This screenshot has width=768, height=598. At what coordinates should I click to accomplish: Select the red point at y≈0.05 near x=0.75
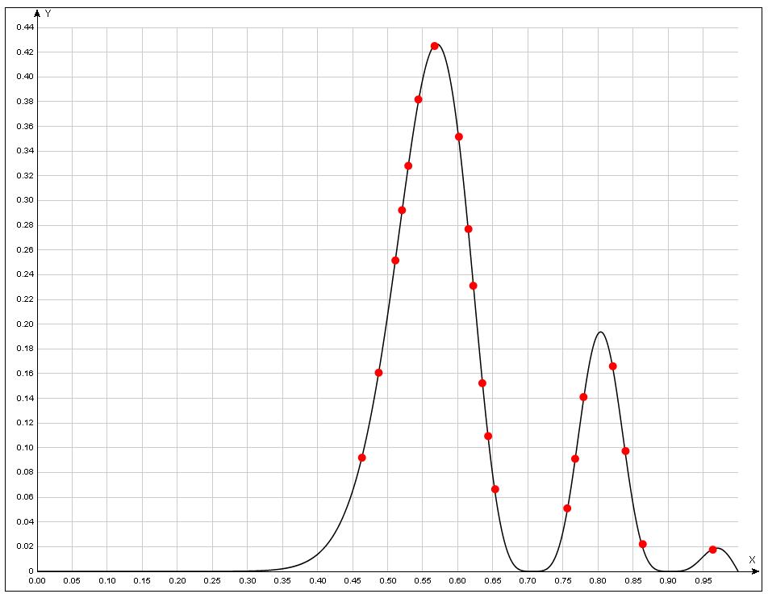[568, 508]
